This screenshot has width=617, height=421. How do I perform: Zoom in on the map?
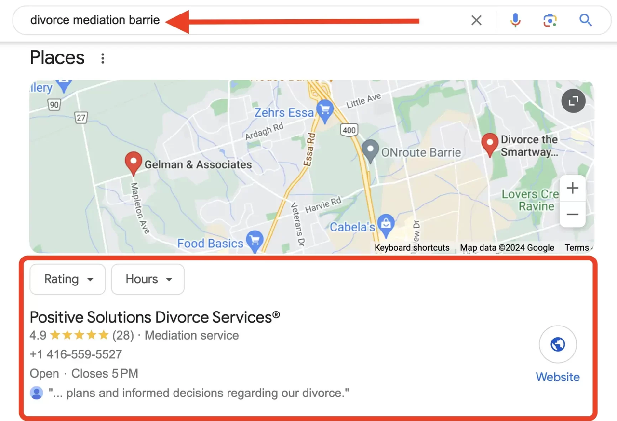click(x=573, y=188)
